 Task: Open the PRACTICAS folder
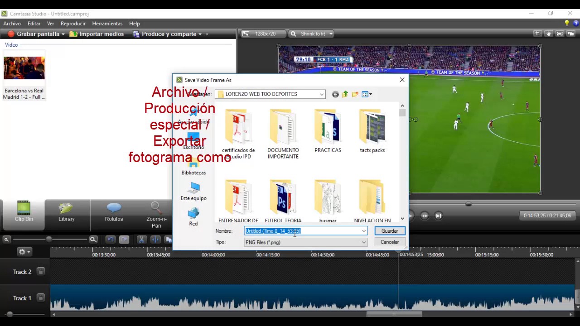point(328,131)
